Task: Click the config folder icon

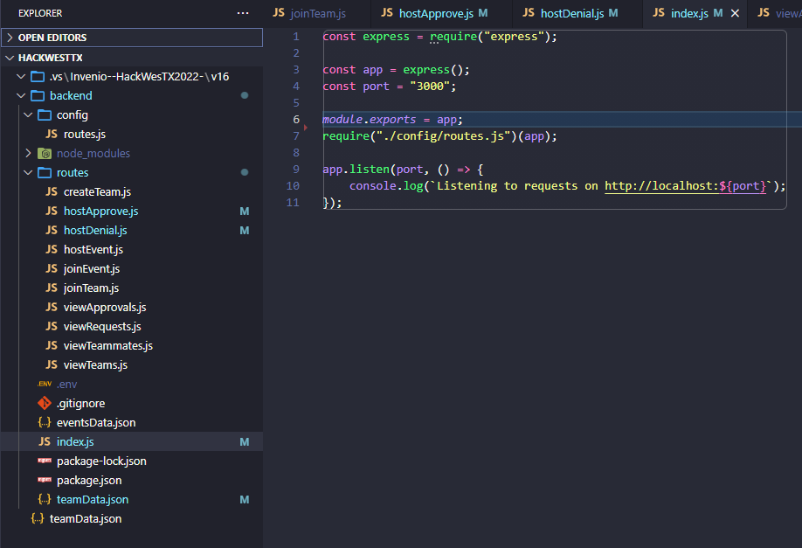Action: tap(45, 115)
